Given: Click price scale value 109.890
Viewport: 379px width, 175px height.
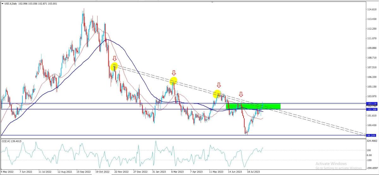Looking at the screenshot, I should pos(371,48).
